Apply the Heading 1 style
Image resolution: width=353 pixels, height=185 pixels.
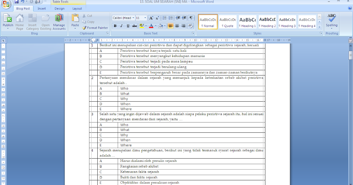pos(247,21)
